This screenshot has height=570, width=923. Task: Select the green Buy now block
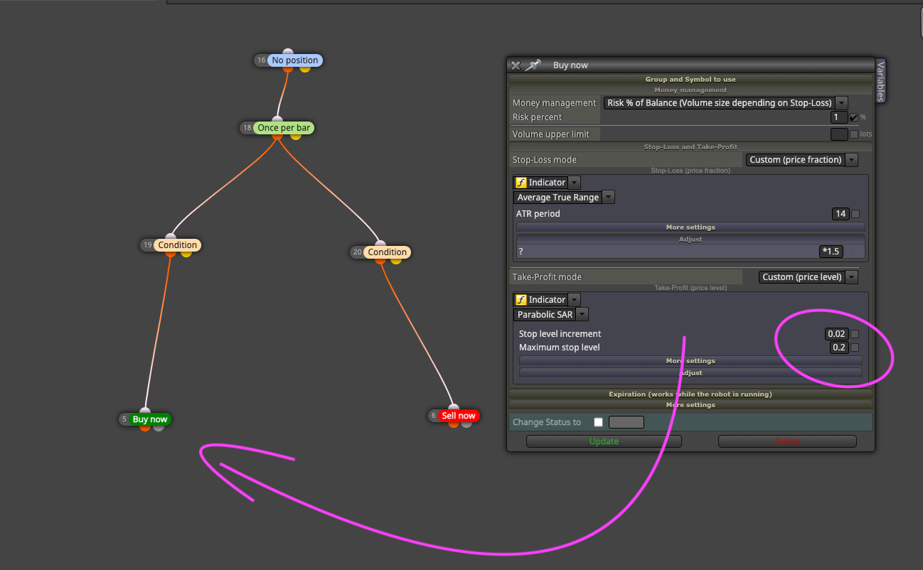tap(150, 419)
